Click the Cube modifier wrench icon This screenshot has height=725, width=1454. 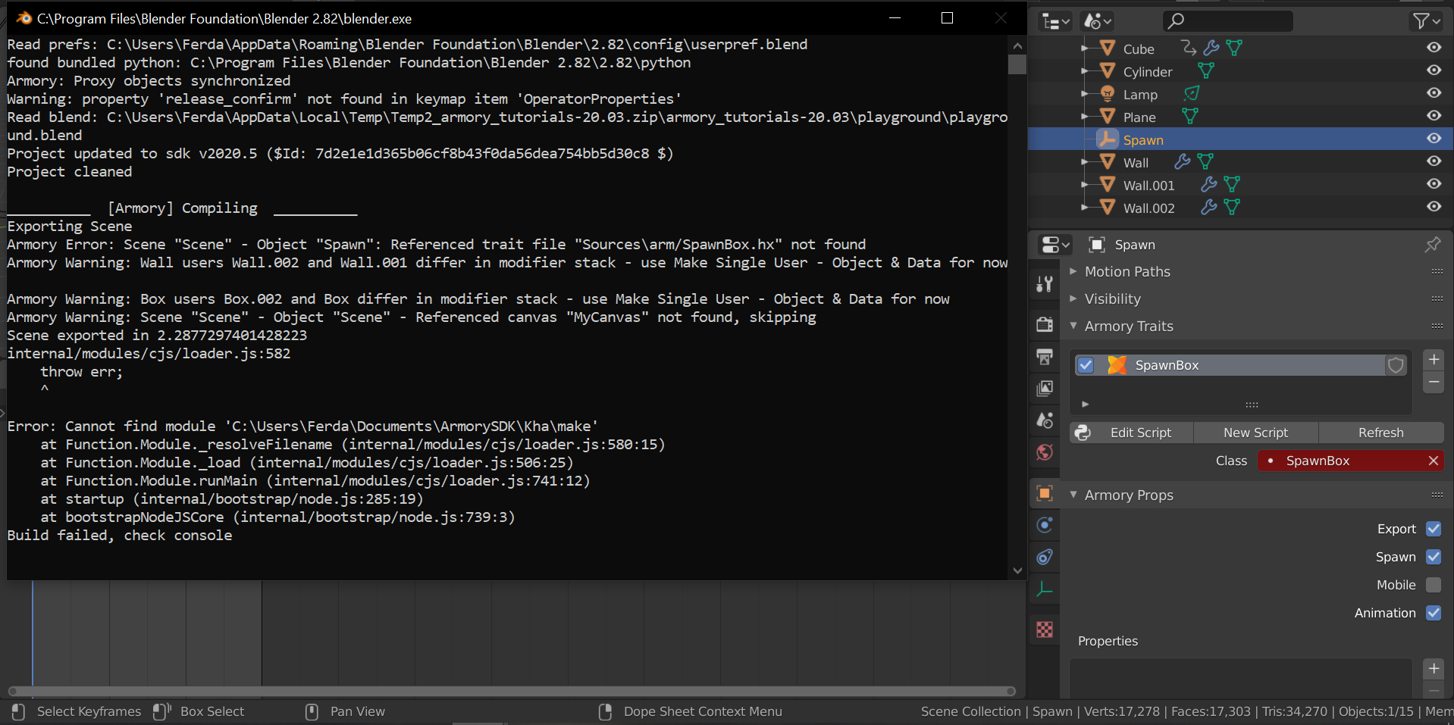pyautogui.click(x=1211, y=48)
